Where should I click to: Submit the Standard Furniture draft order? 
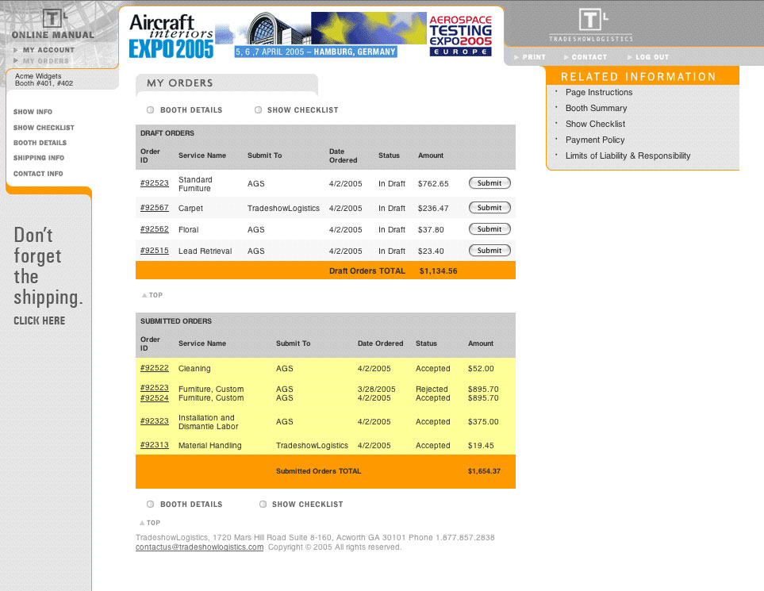489,183
